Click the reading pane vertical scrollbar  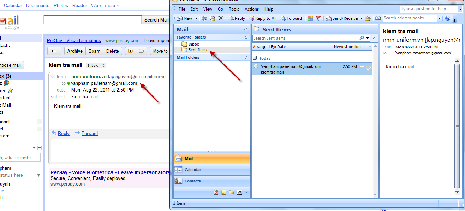[457, 127]
